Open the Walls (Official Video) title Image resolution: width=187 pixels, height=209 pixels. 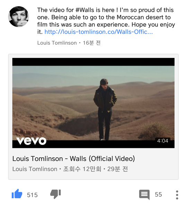(74, 159)
